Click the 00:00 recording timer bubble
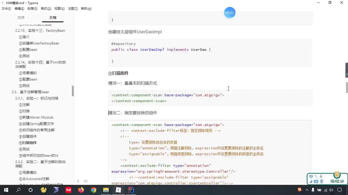This screenshot has height=195, width=348. click(x=230, y=13)
